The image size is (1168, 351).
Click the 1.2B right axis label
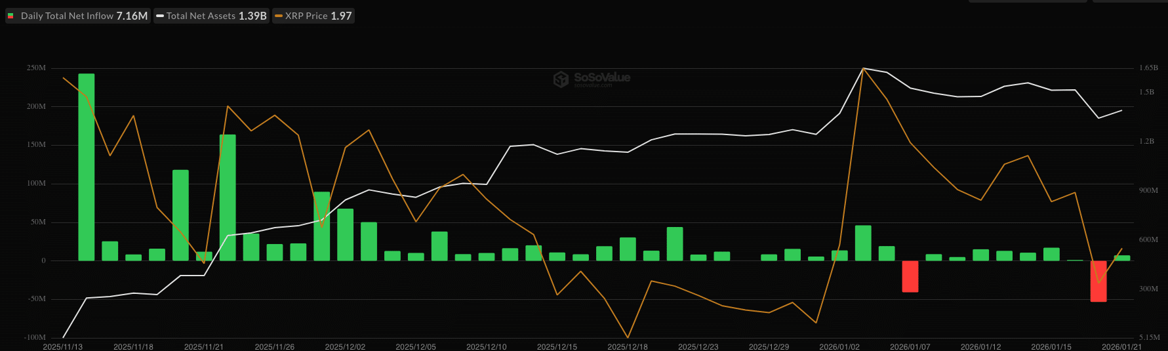tap(1146, 141)
